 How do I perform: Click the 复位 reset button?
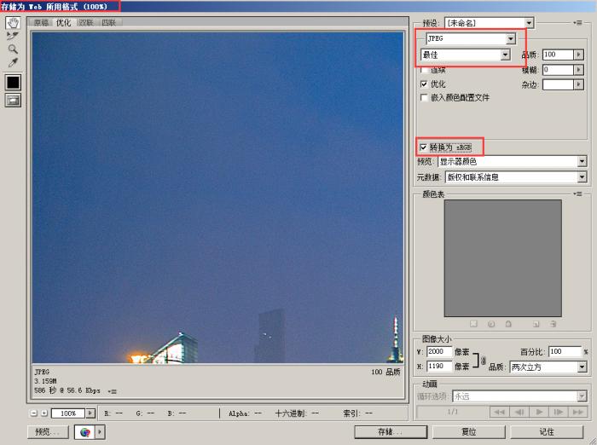[x=469, y=432]
